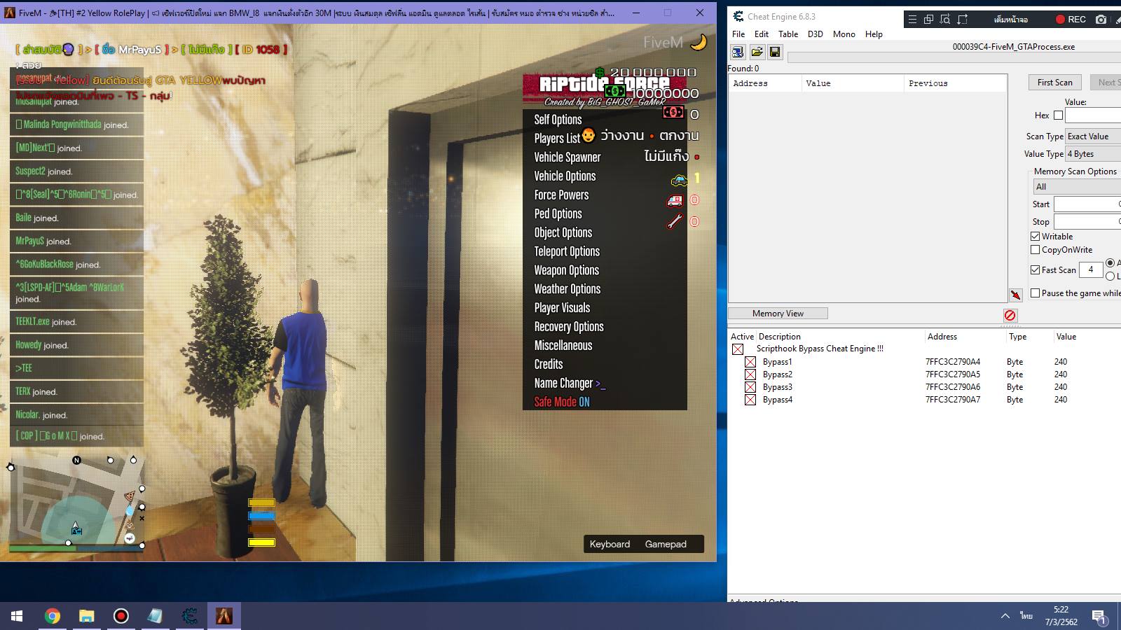Click the Stop address field

(x=1087, y=222)
